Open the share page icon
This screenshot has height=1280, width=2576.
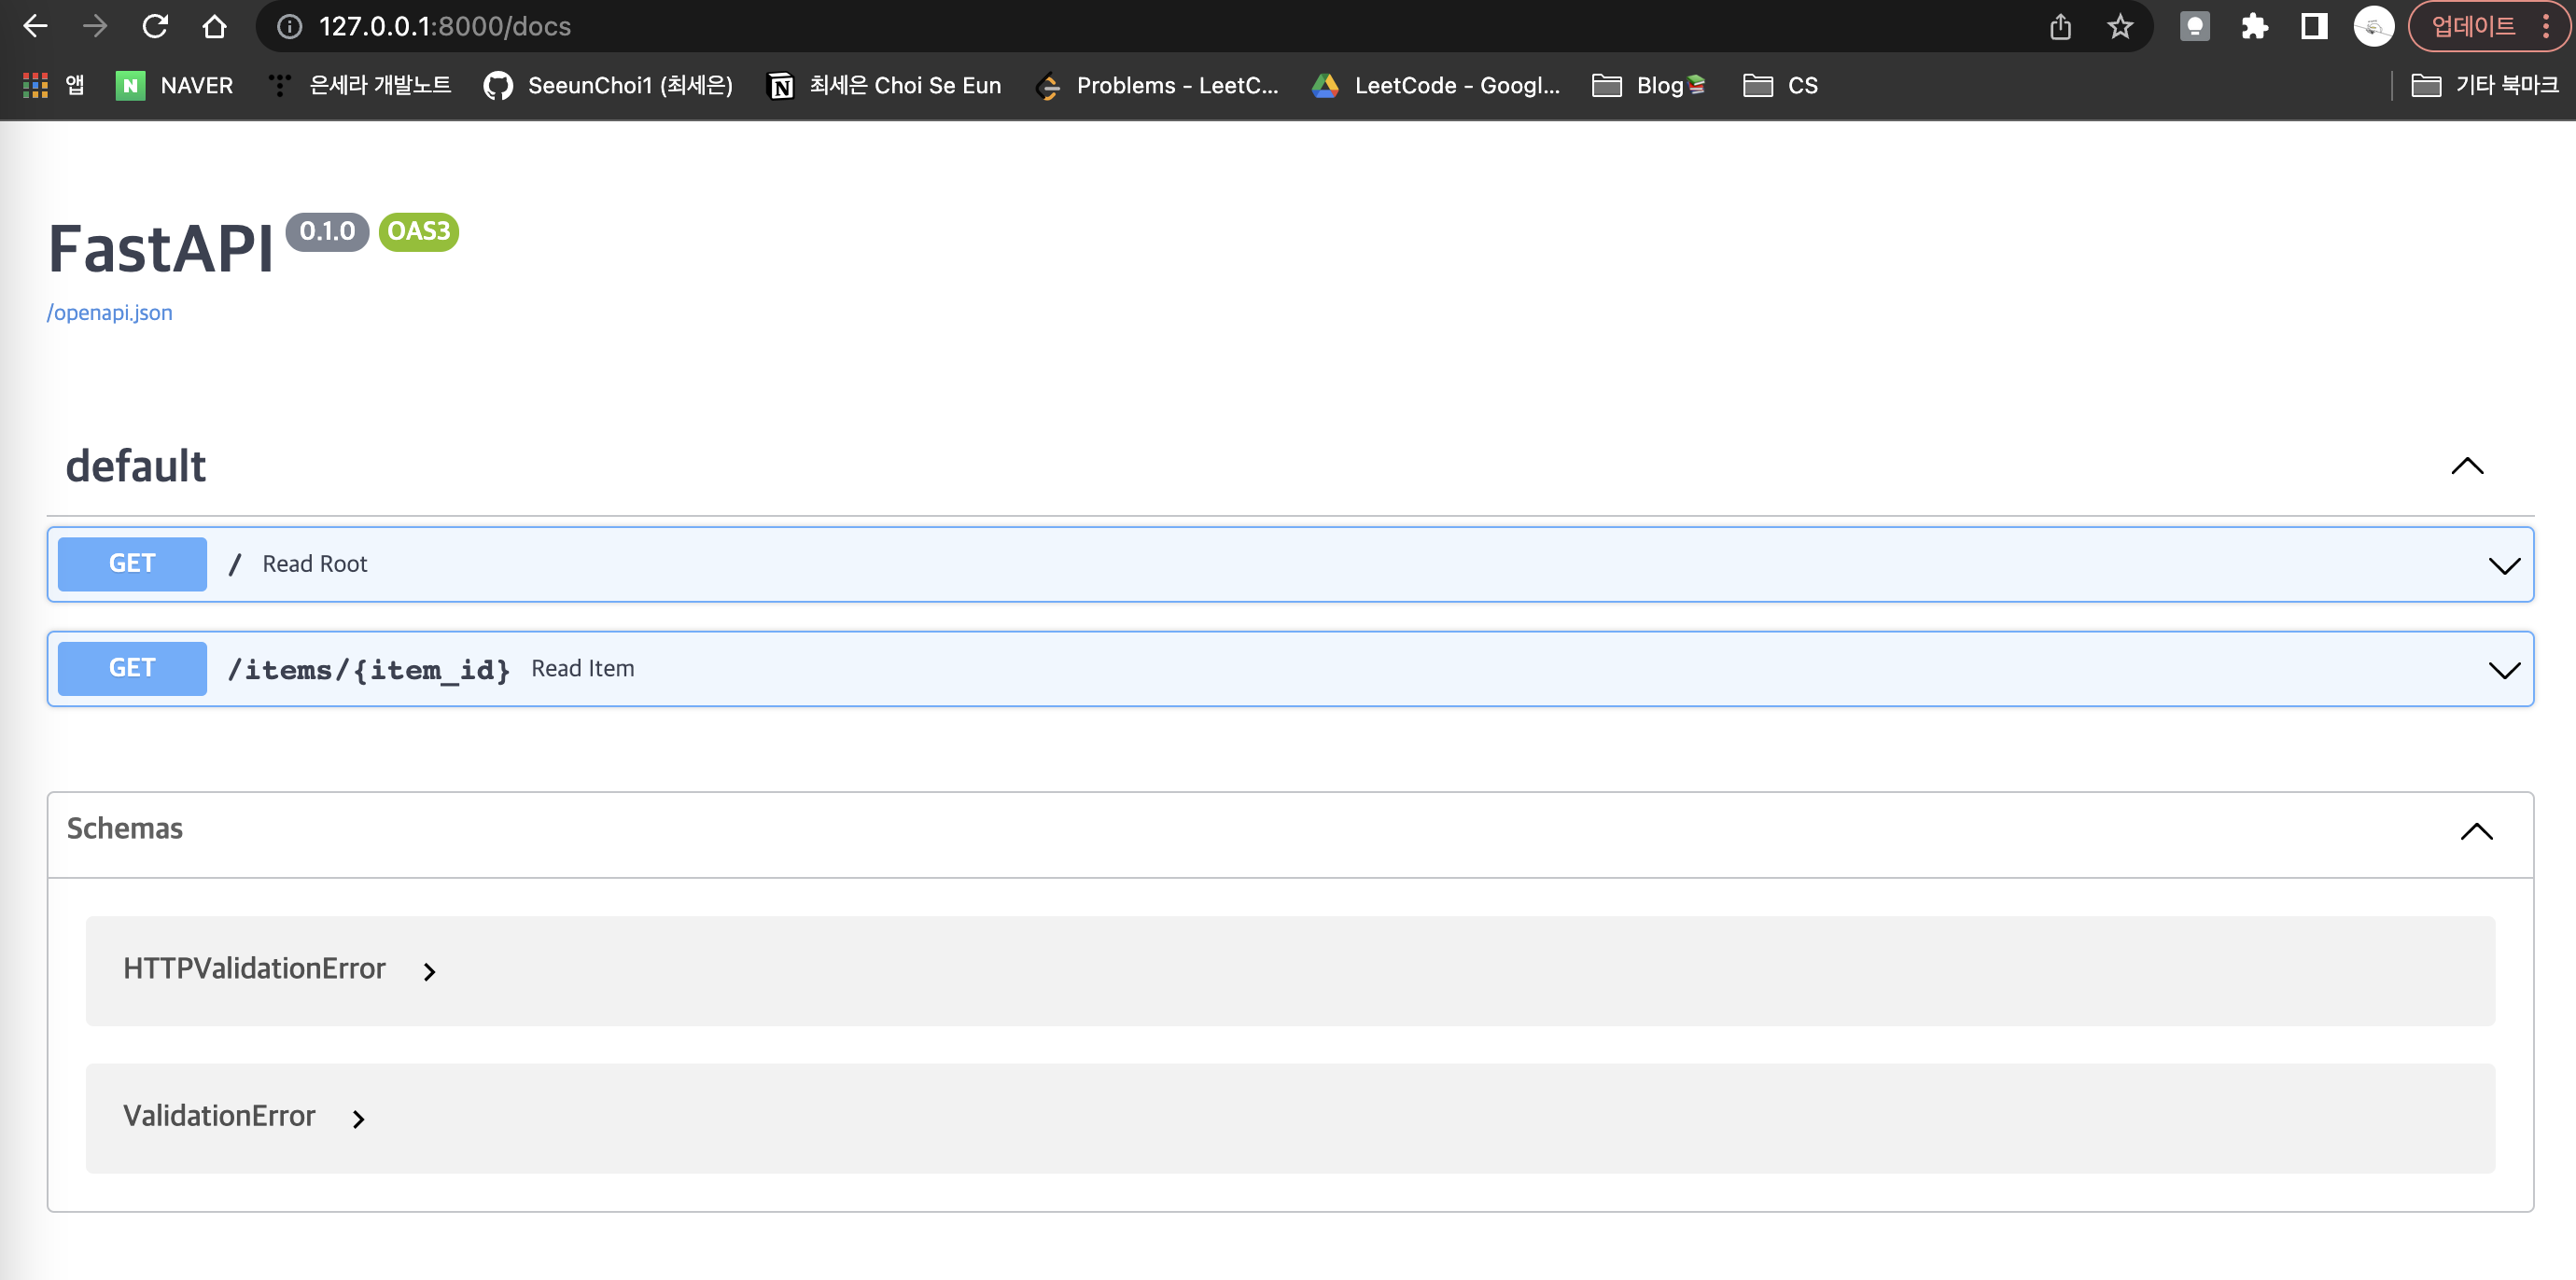point(2060,26)
